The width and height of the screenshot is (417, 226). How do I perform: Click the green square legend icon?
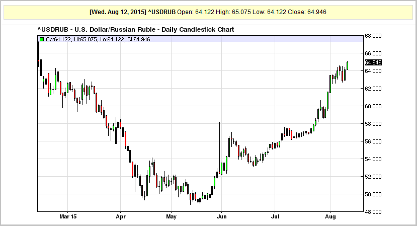[x=41, y=39]
